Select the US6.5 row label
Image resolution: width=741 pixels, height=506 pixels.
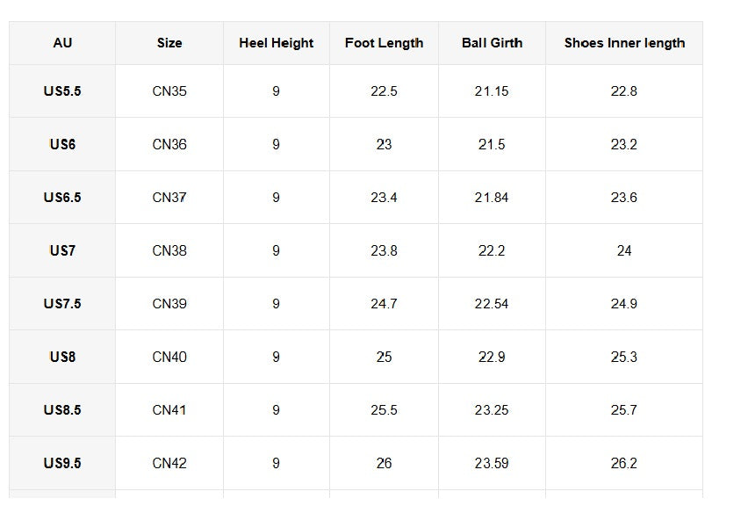coord(62,198)
